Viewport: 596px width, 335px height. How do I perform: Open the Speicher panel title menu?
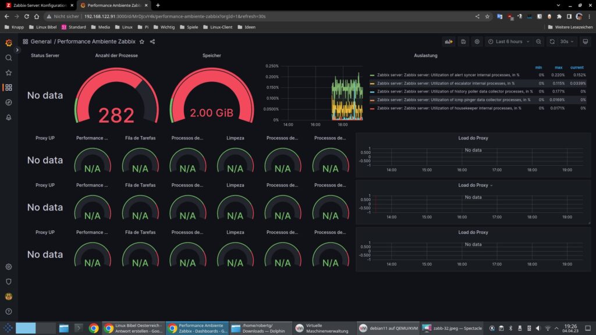point(212,55)
